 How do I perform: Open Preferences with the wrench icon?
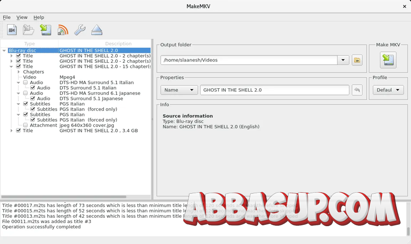point(80,30)
